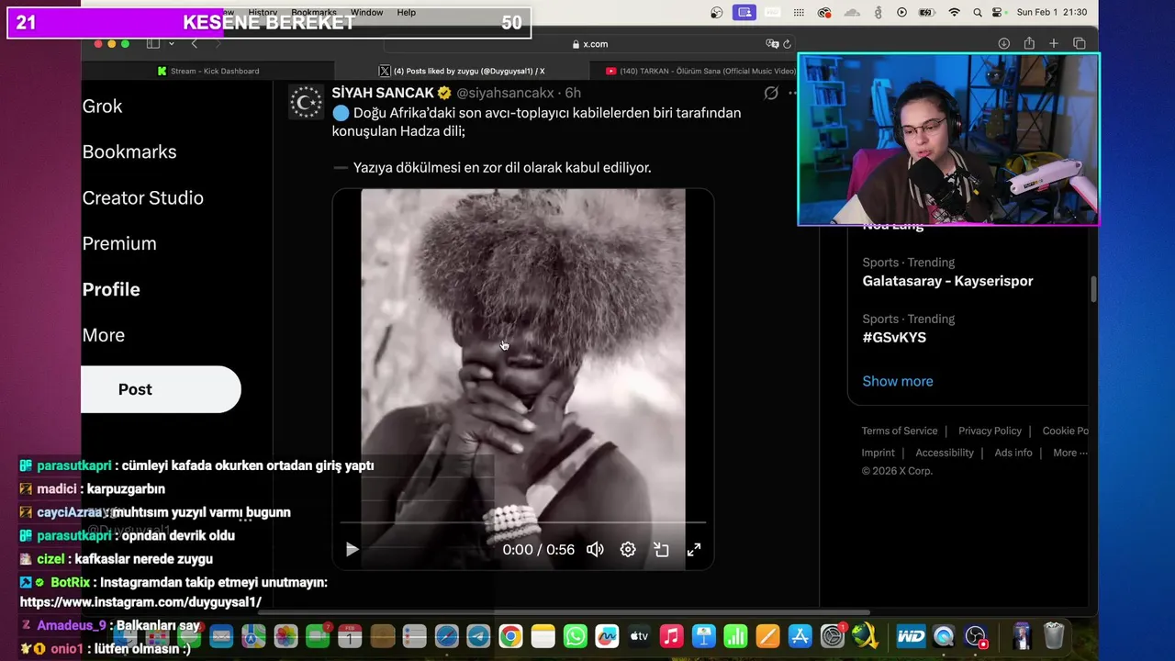Open Premium in the sidebar
The image size is (1175, 661).
119,243
